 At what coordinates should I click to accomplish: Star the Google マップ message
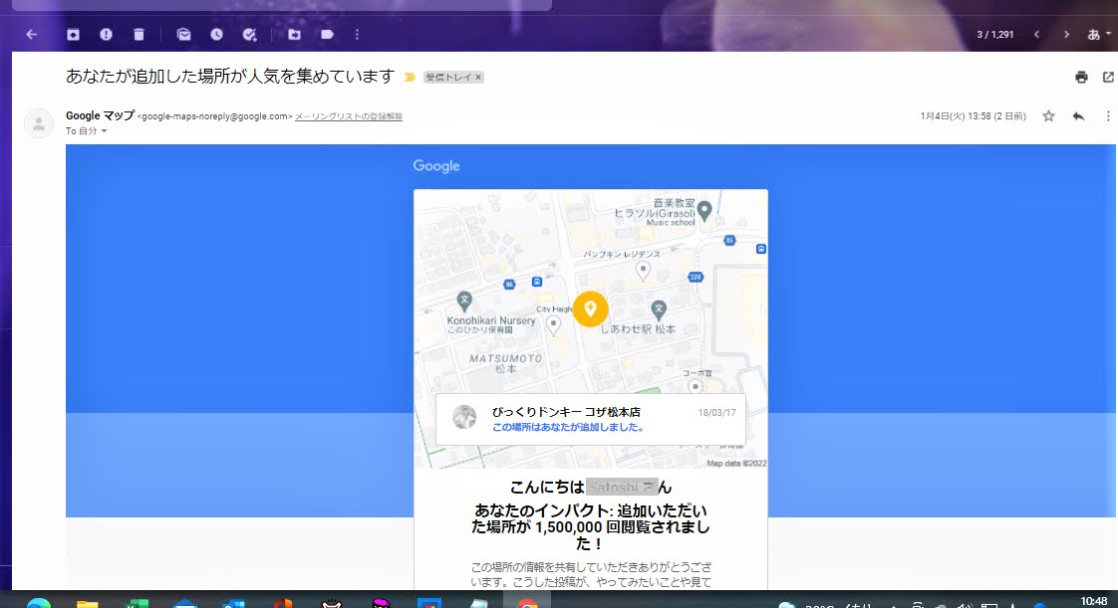pos(1048,116)
